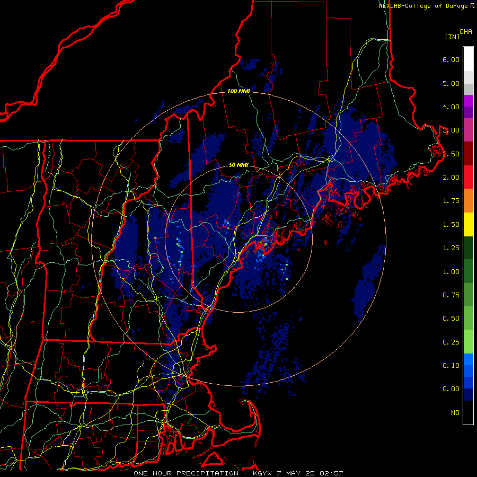
Task: Click the 1.50 legend value
Action: pos(451,225)
